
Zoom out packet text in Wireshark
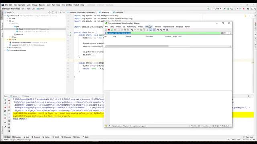coord(161,30)
